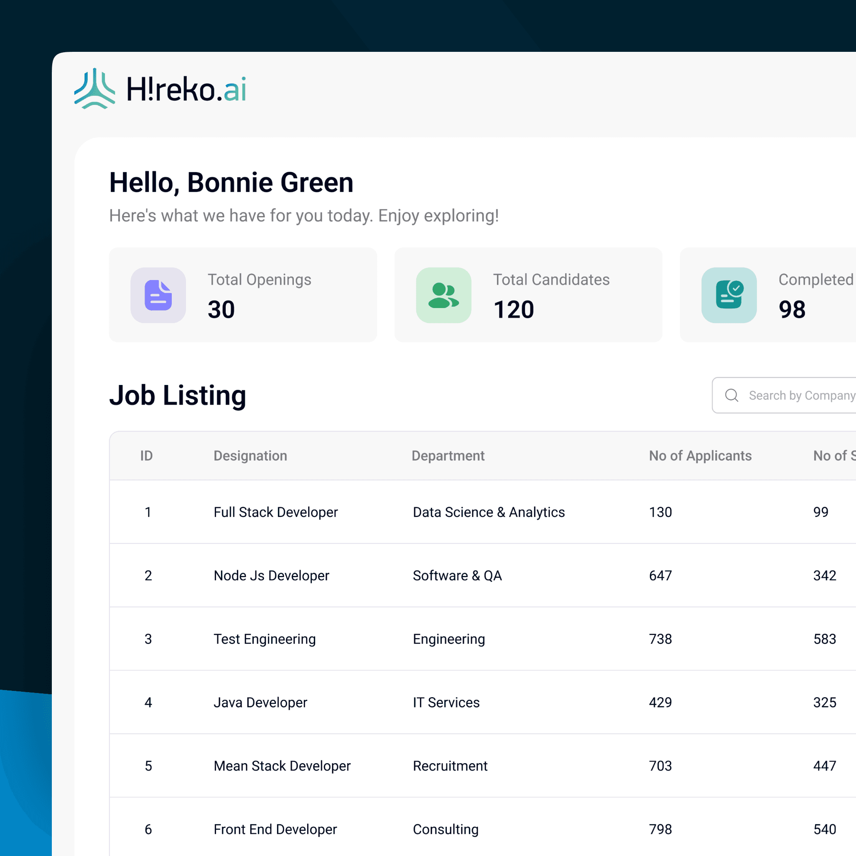Click Engineering department cell
The image size is (856, 856).
(449, 639)
